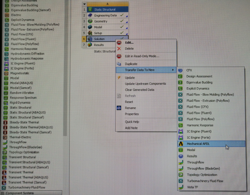Click the Design Assessment submenu icon
250x195 pixels.
pyautogui.click(x=180, y=76)
